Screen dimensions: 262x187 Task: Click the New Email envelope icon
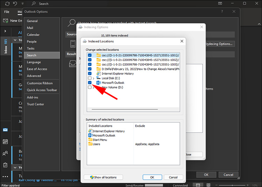coord(6,21)
